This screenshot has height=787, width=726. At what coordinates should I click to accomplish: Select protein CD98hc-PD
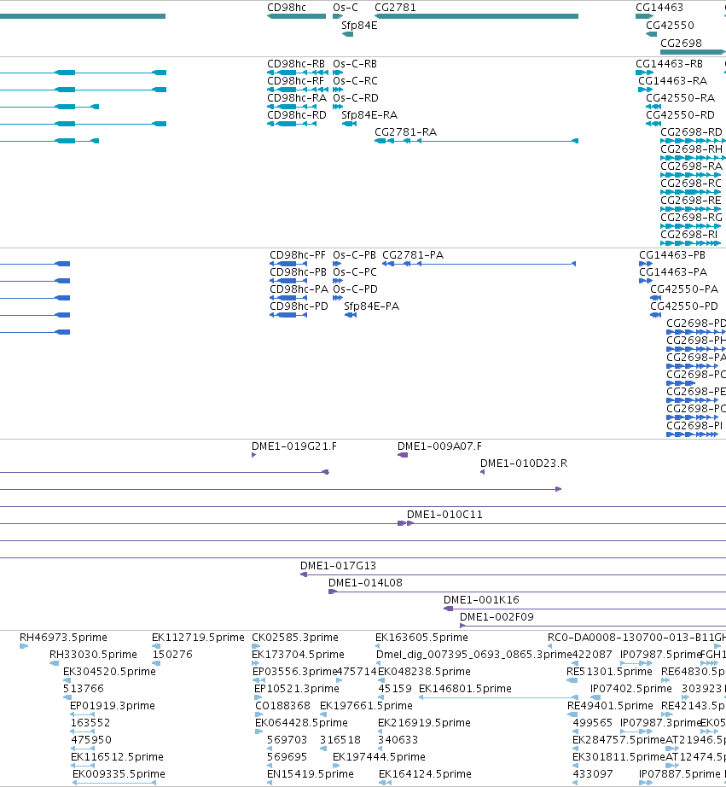[x=288, y=315]
